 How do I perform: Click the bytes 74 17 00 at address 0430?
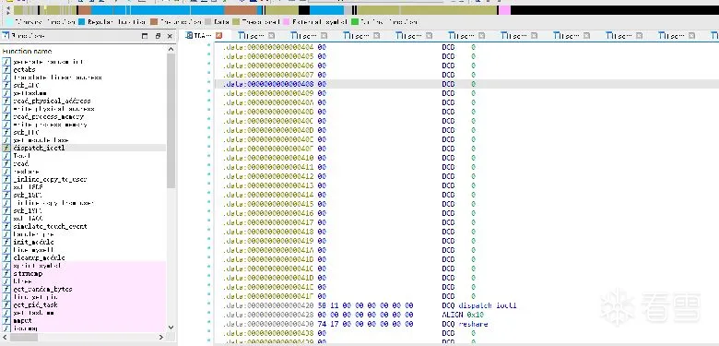(x=335, y=324)
